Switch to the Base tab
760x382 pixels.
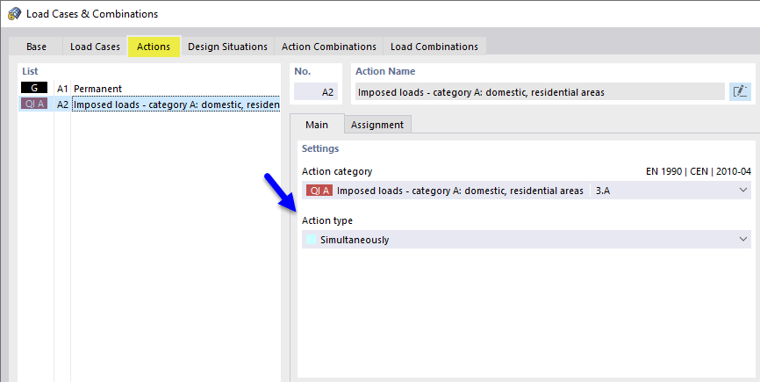(x=37, y=47)
